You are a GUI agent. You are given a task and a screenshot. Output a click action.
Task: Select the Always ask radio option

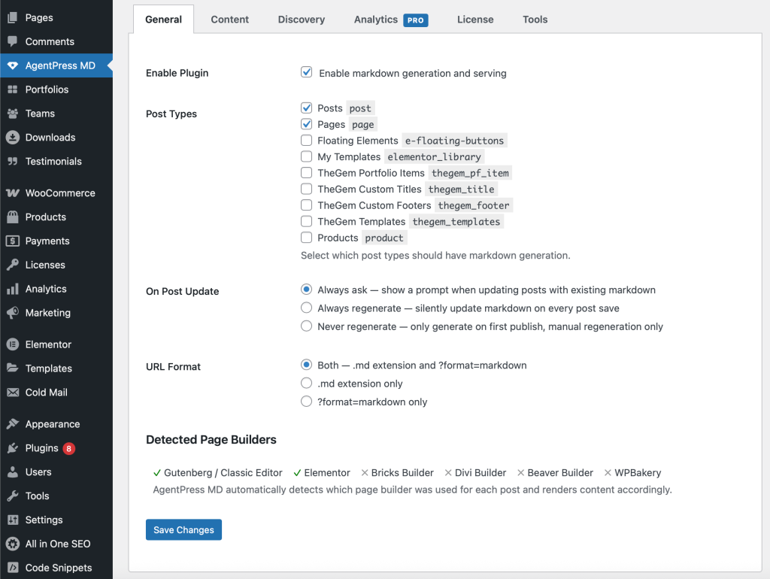point(307,289)
